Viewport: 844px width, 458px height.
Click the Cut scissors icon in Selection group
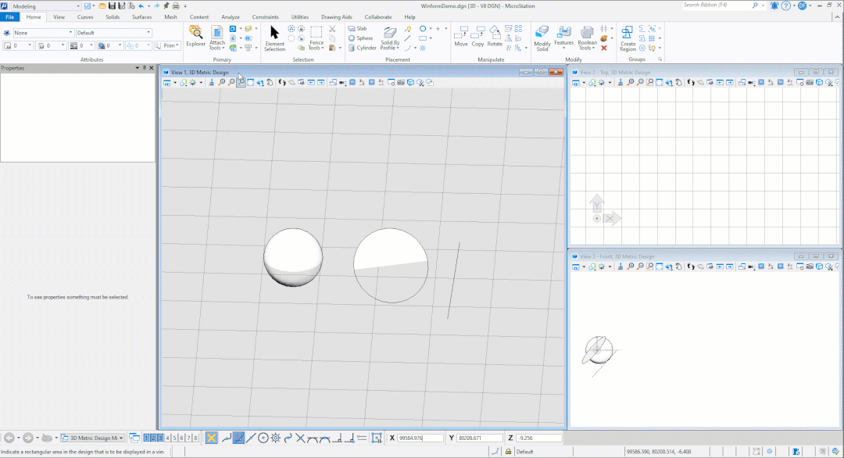(332, 28)
